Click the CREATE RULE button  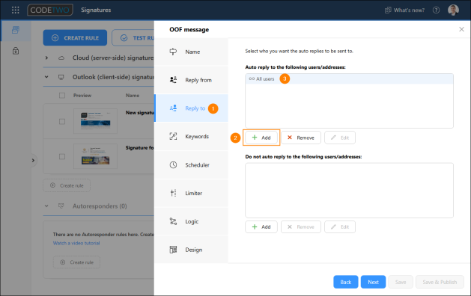75,38
